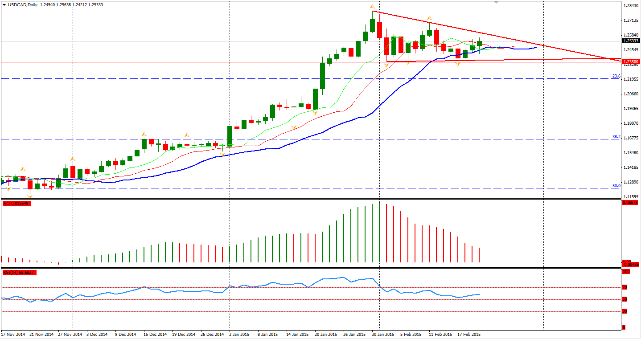Select the up fractal above the 27 Nov candle

click(73, 159)
